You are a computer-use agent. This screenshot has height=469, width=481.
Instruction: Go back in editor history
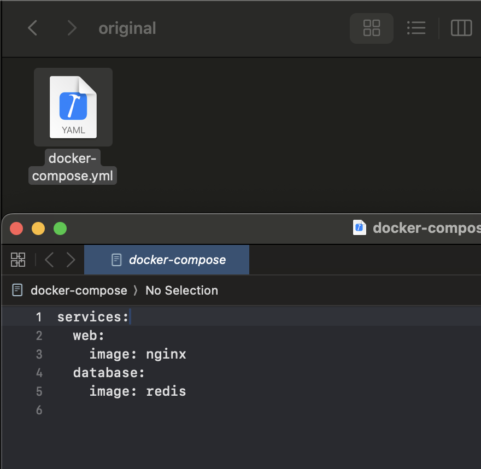coord(49,260)
